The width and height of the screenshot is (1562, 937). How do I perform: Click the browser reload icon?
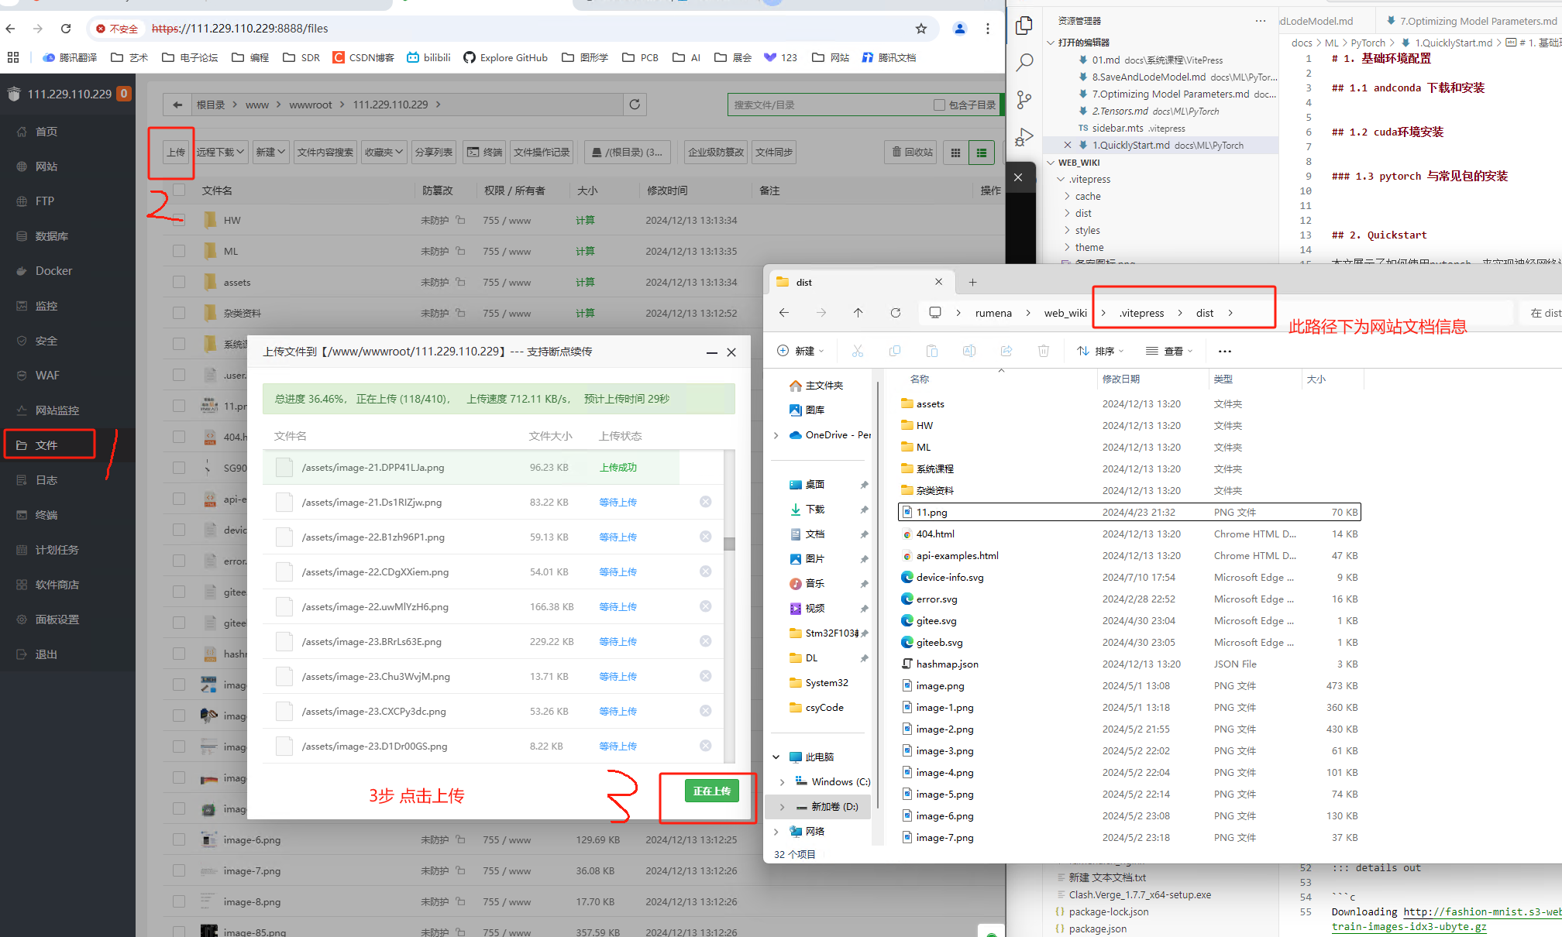(x=66, y=29)
